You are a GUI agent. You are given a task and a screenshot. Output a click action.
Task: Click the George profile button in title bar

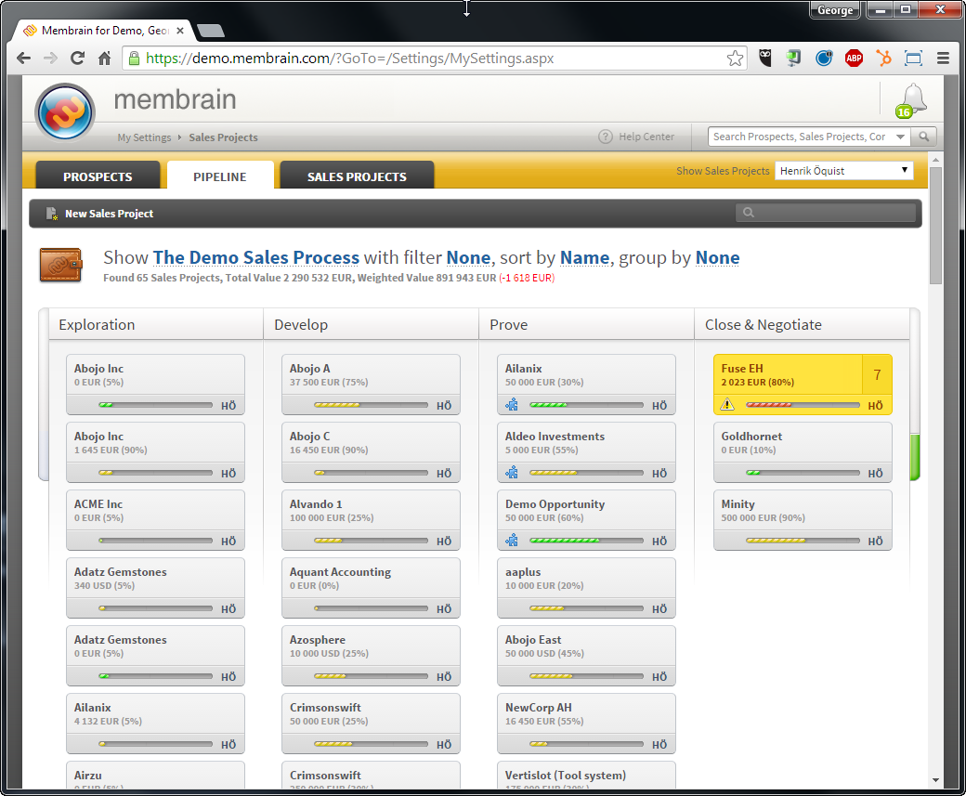[x=835, y=10]
